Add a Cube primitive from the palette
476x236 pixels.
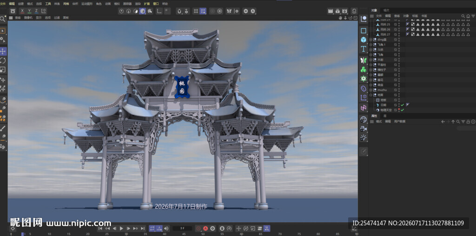point(364,40)
